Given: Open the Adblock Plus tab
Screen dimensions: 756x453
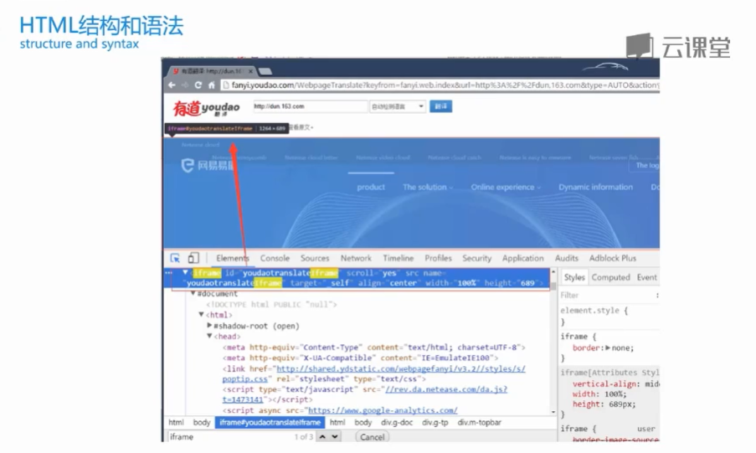Looking at the screenshot, I should pos(612,258).
